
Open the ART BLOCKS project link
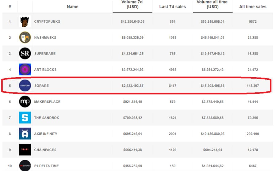pyautogui.click(x=45, y=70)
